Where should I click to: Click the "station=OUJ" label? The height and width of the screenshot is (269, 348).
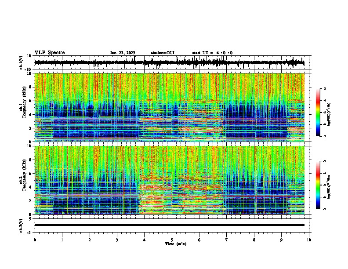[x=163, y=53]
